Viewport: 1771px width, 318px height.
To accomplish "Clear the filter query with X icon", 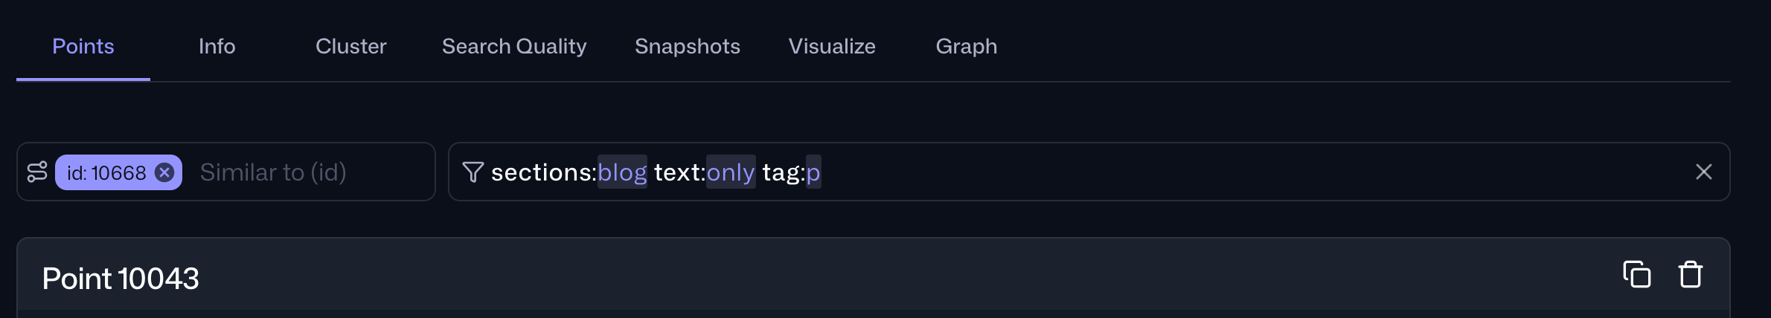I will pos(1703,172).
